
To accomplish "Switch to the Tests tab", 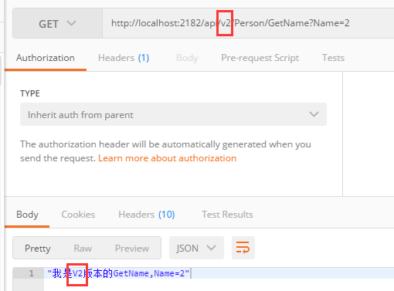I will (333, 58).
